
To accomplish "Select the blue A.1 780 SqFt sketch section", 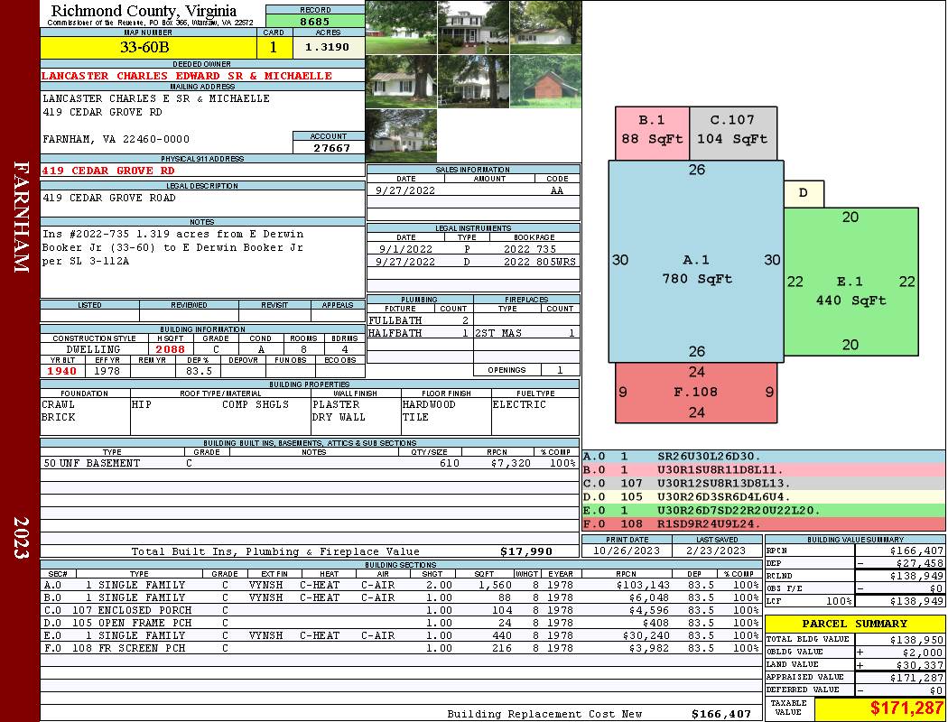I will click(x=696, y=261).
